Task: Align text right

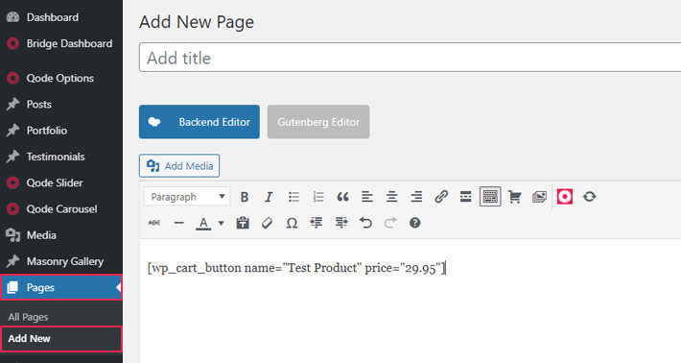Action: click(x=416, y=197)
